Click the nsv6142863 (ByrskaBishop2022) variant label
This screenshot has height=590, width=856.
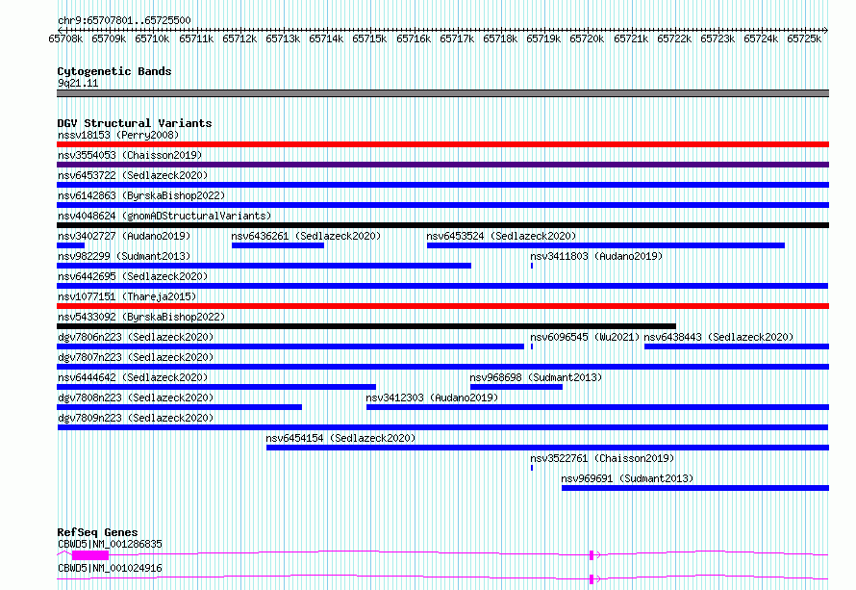[141, 195]
